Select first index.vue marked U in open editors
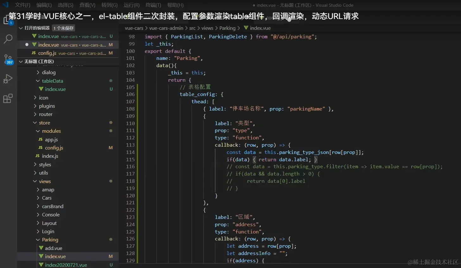461x268 pixels. click(68, 36)
